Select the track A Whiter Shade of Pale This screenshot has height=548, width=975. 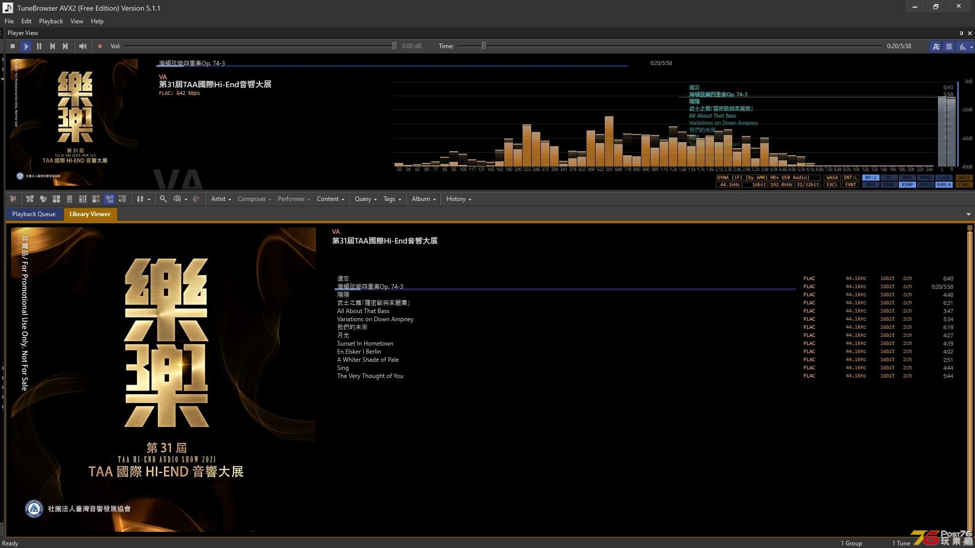(x=368, y=360)
